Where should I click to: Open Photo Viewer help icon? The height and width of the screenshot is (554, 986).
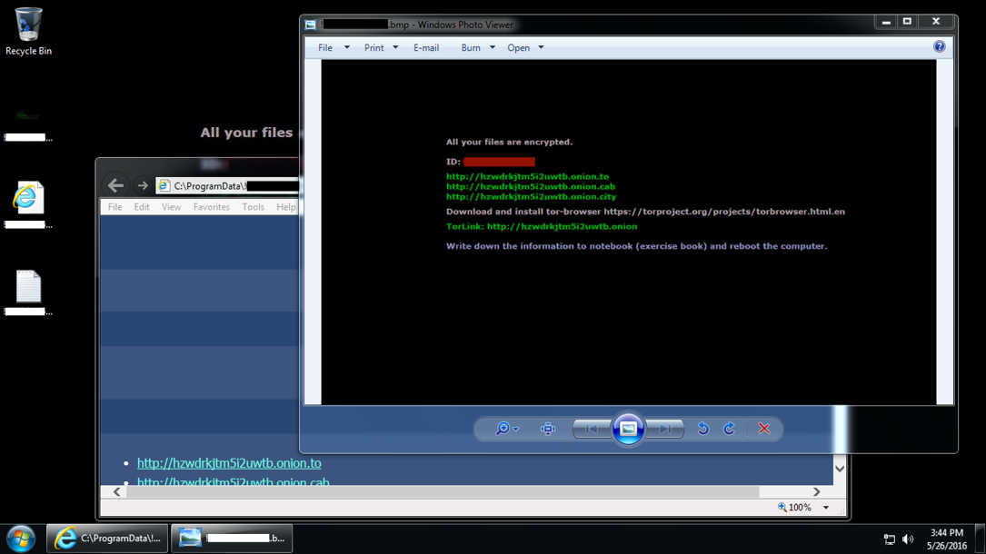pyautogui.click(x=939, y=47)
